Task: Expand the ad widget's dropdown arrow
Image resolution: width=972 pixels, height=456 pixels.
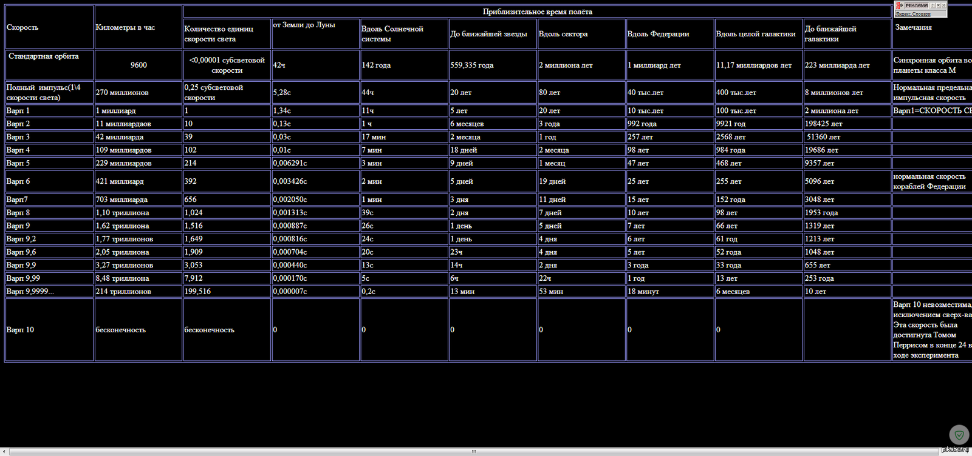Action: (x=938, y=5)
